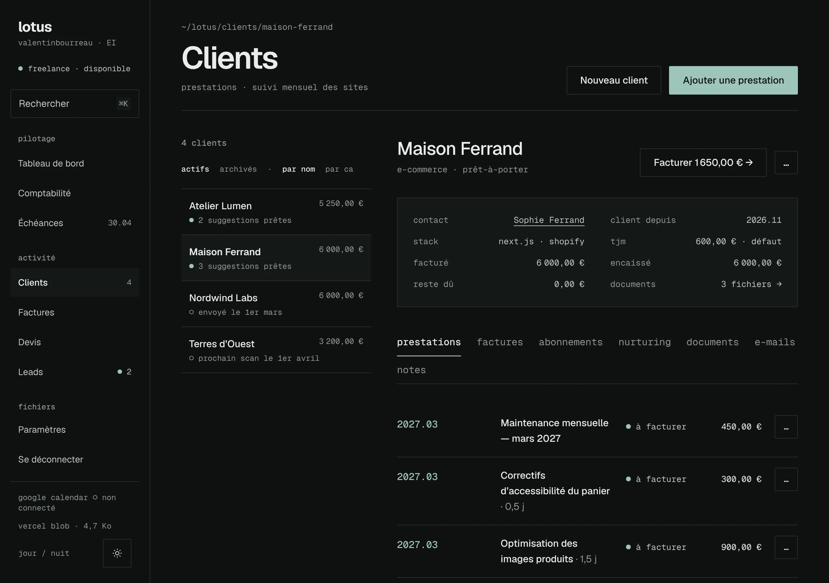Open Sophie Ferrand contact link
The image size is (829, 583).
coord(549,220)
